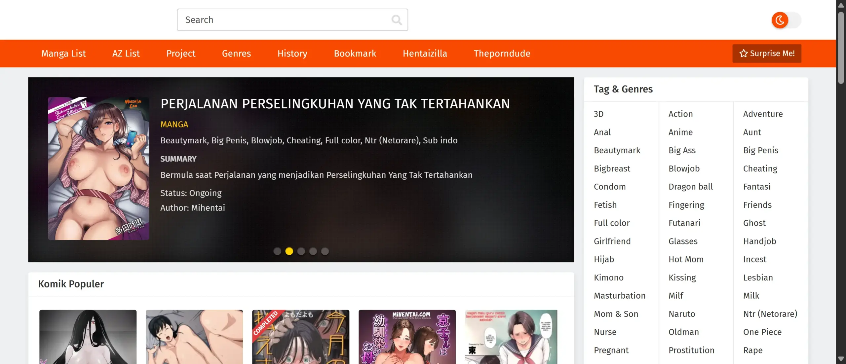Screen dimensions: 846x364
Task: Open the Anime tag
Action: click(680, 132)
